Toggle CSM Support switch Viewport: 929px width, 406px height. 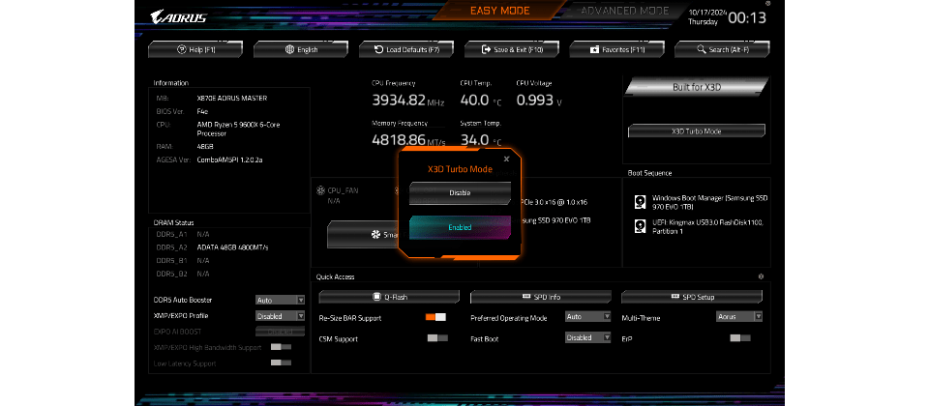pyautogui.click(x=436, y=338)
